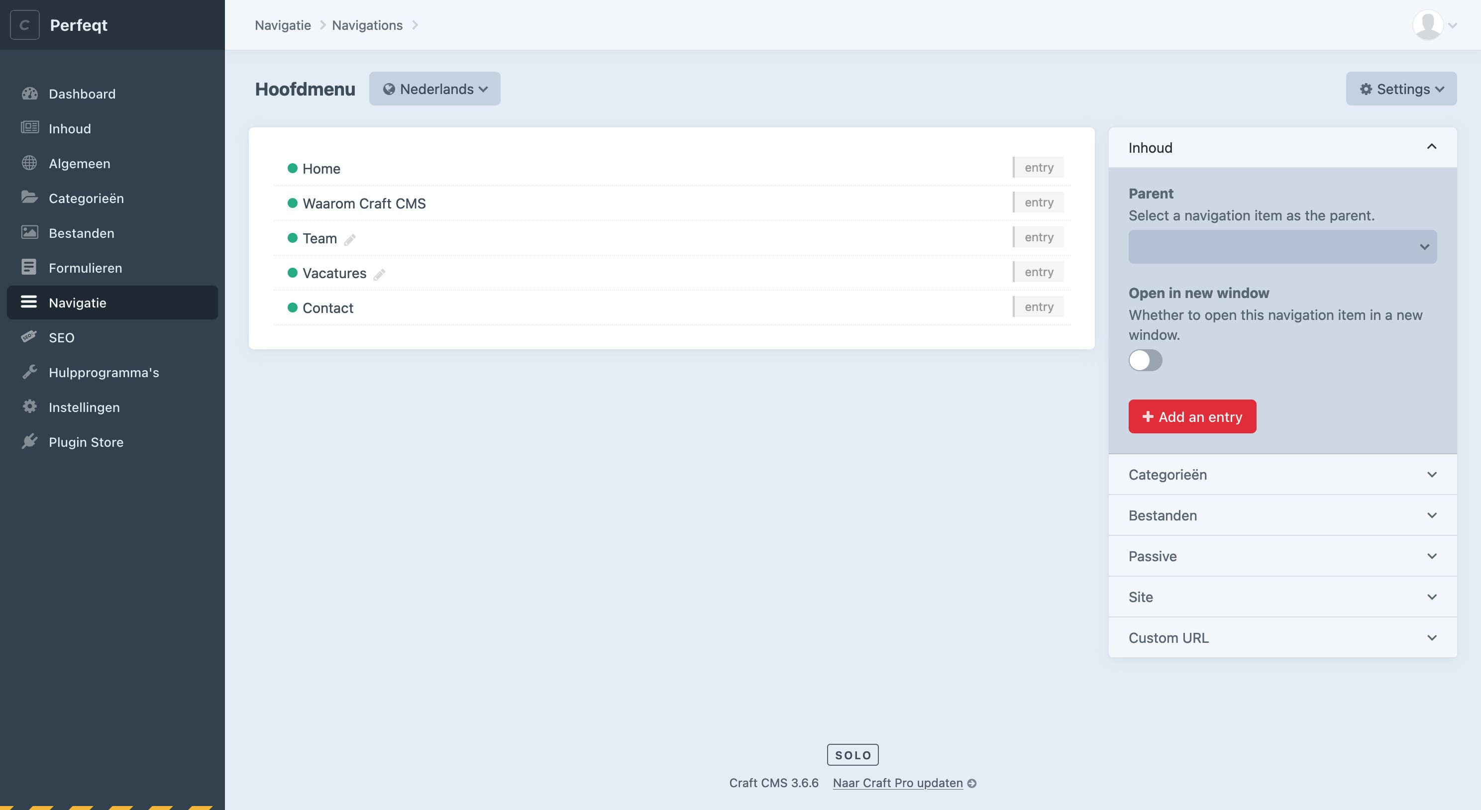Click Add an entry button
The height and width of the screenshot is (810, 1481).
point(1192,416)
